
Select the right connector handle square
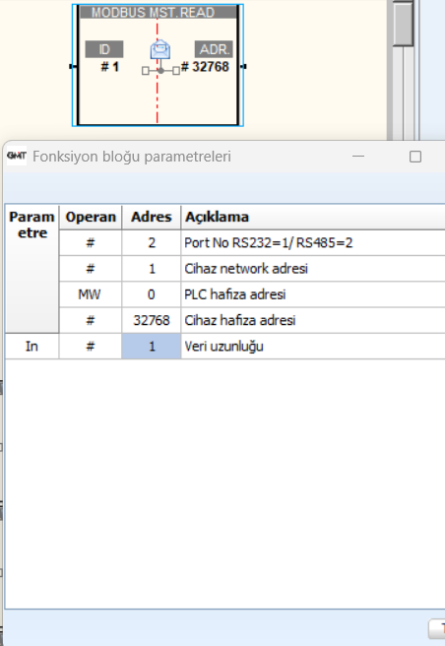[x=176, y=71]
